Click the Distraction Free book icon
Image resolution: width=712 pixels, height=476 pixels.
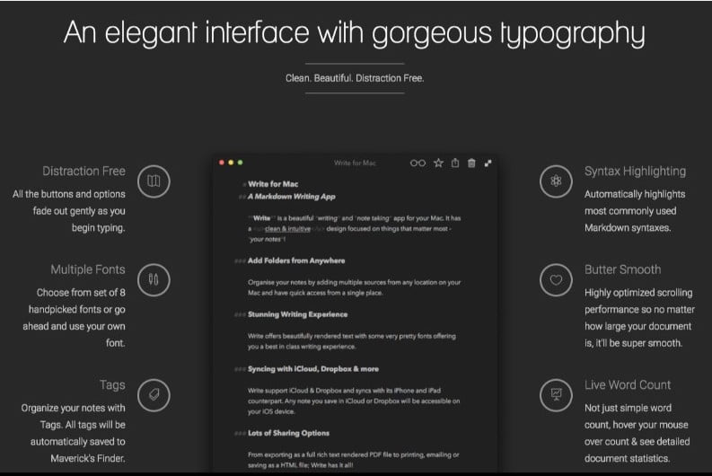point(154,181)
